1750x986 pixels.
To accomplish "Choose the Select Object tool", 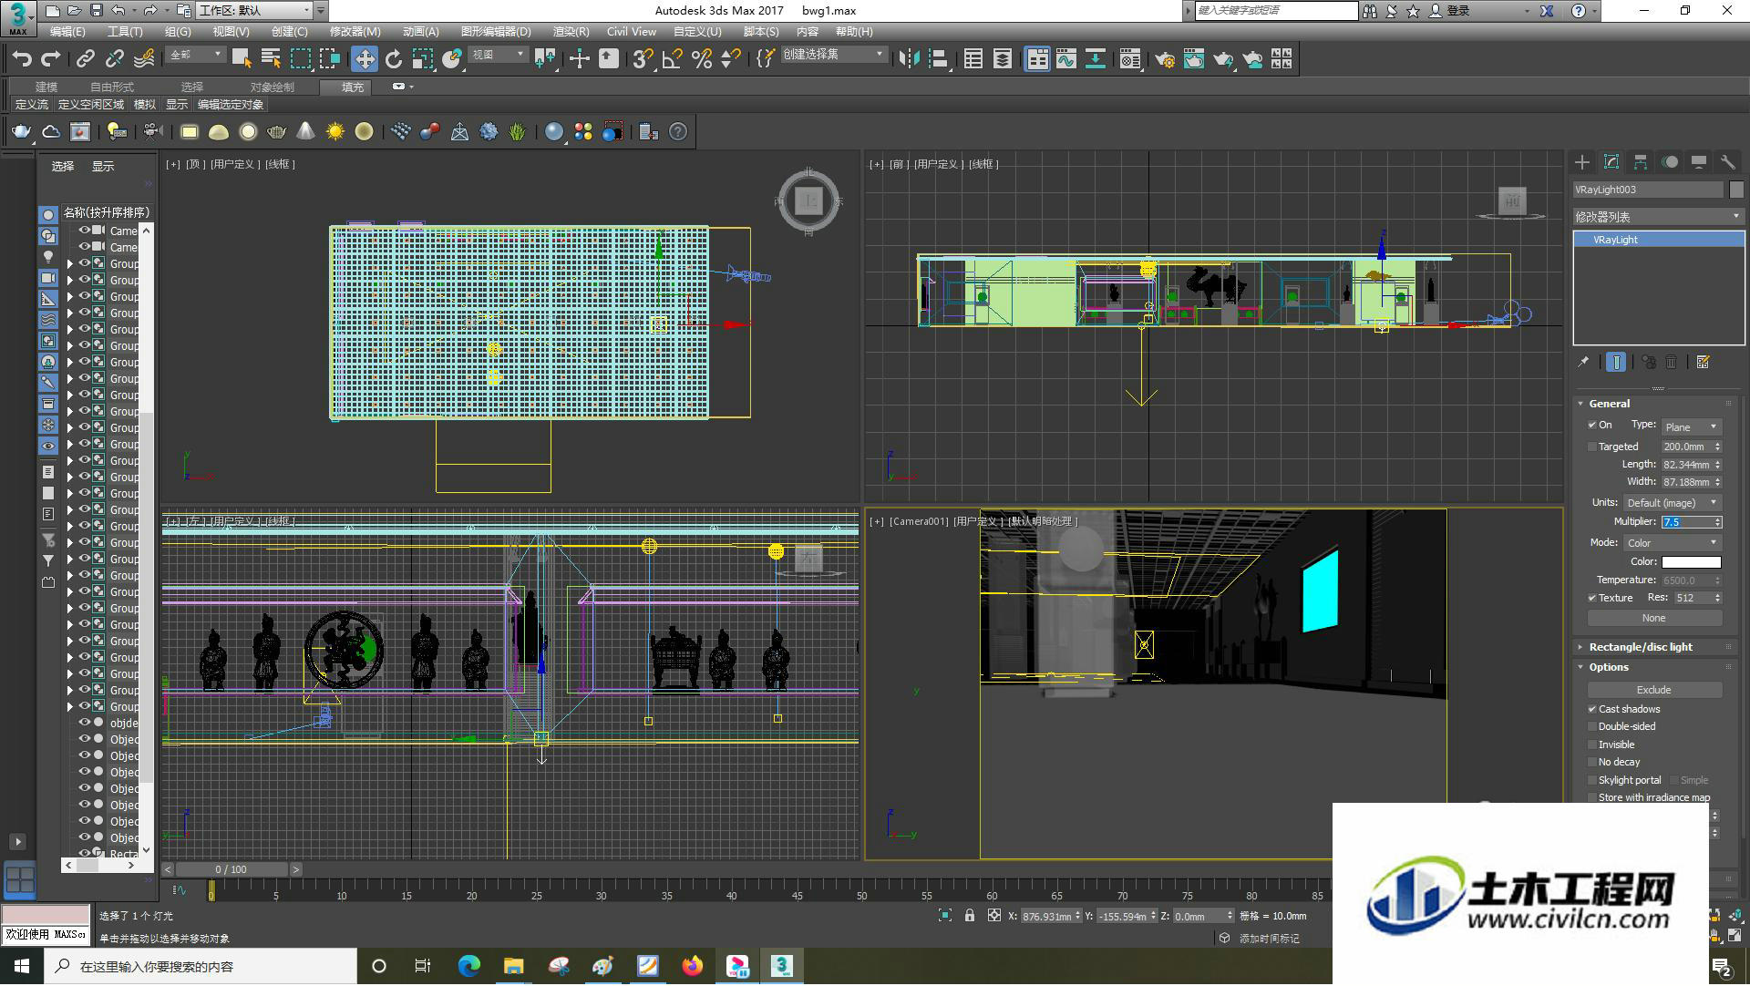I will [x=242, y=59].
